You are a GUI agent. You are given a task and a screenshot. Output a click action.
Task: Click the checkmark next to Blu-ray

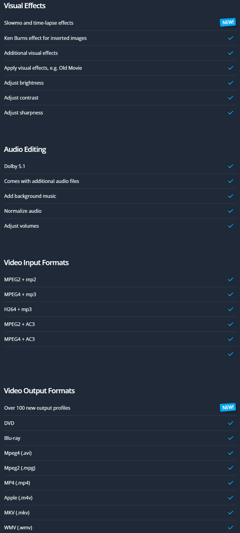[x=231, y=438]
